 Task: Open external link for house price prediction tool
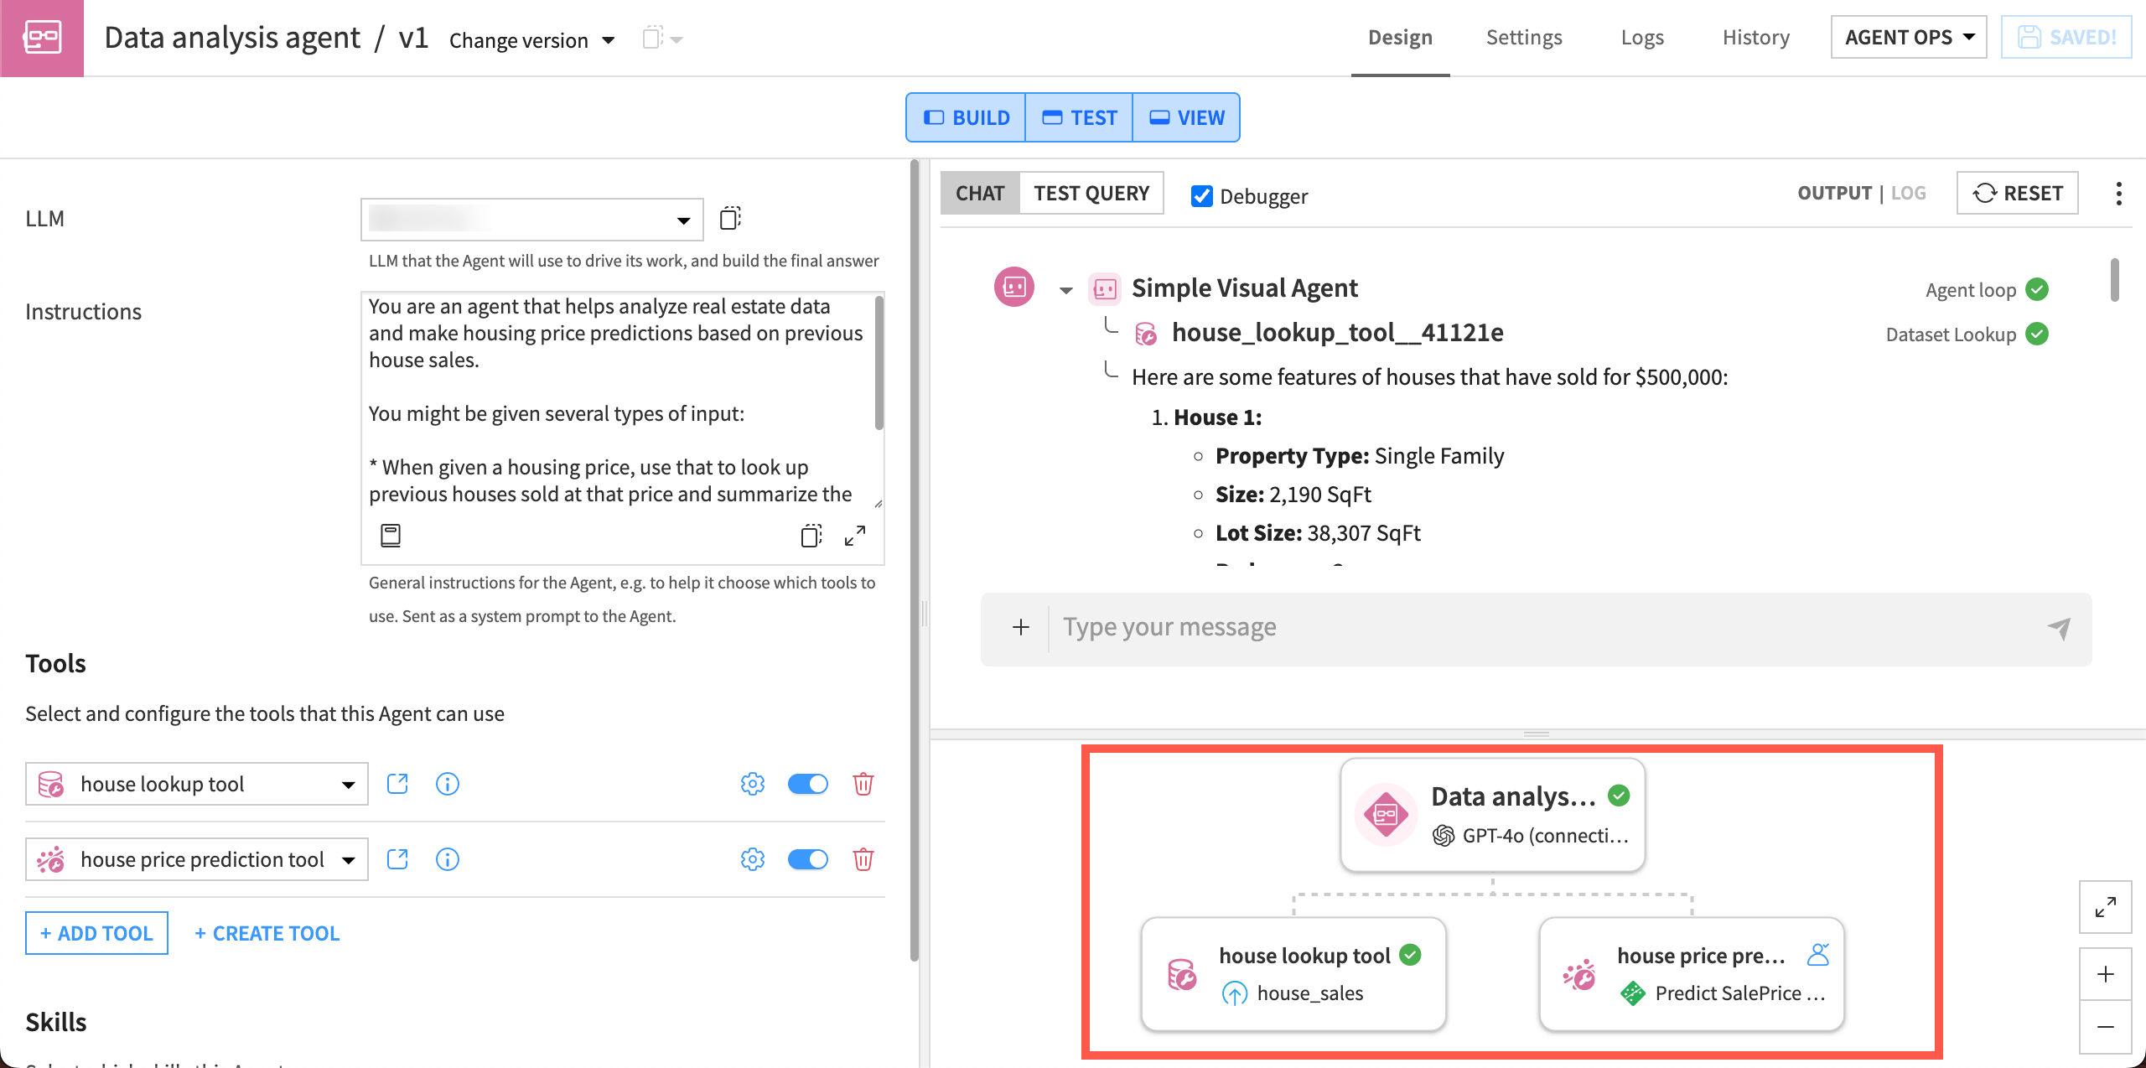pyautogui.click(x=397, y=859)
